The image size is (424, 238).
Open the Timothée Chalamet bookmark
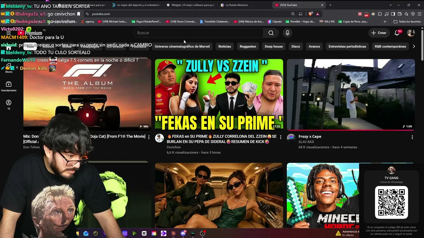pyautogui.click(x=214, y=21)
